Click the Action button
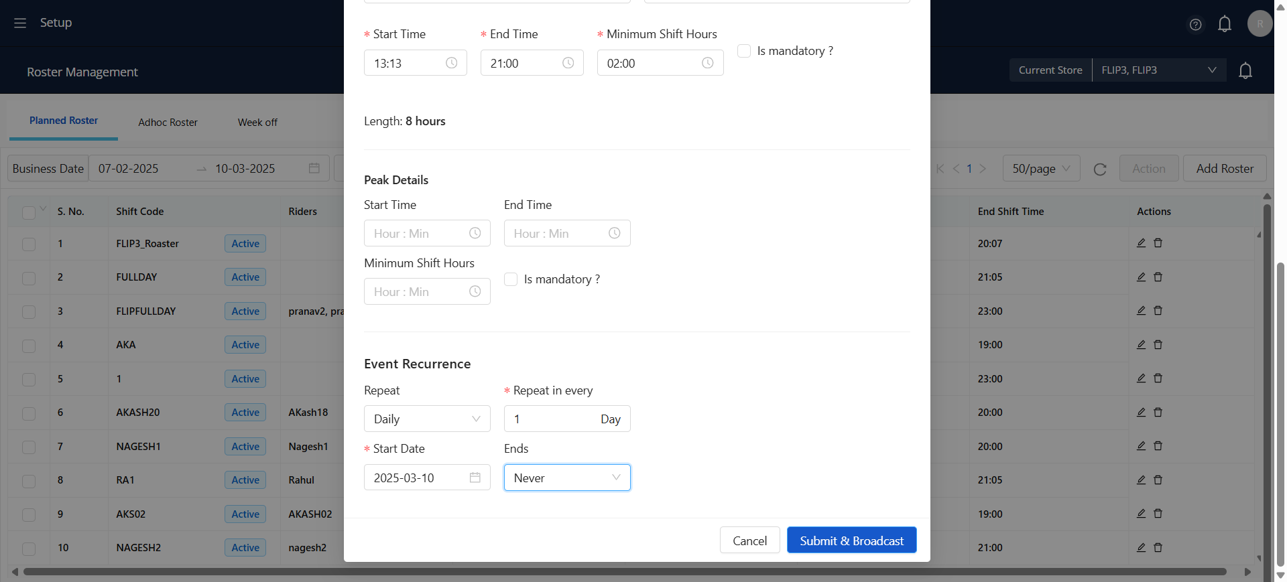The image size is (1287, 582). tap(1148, 169)
